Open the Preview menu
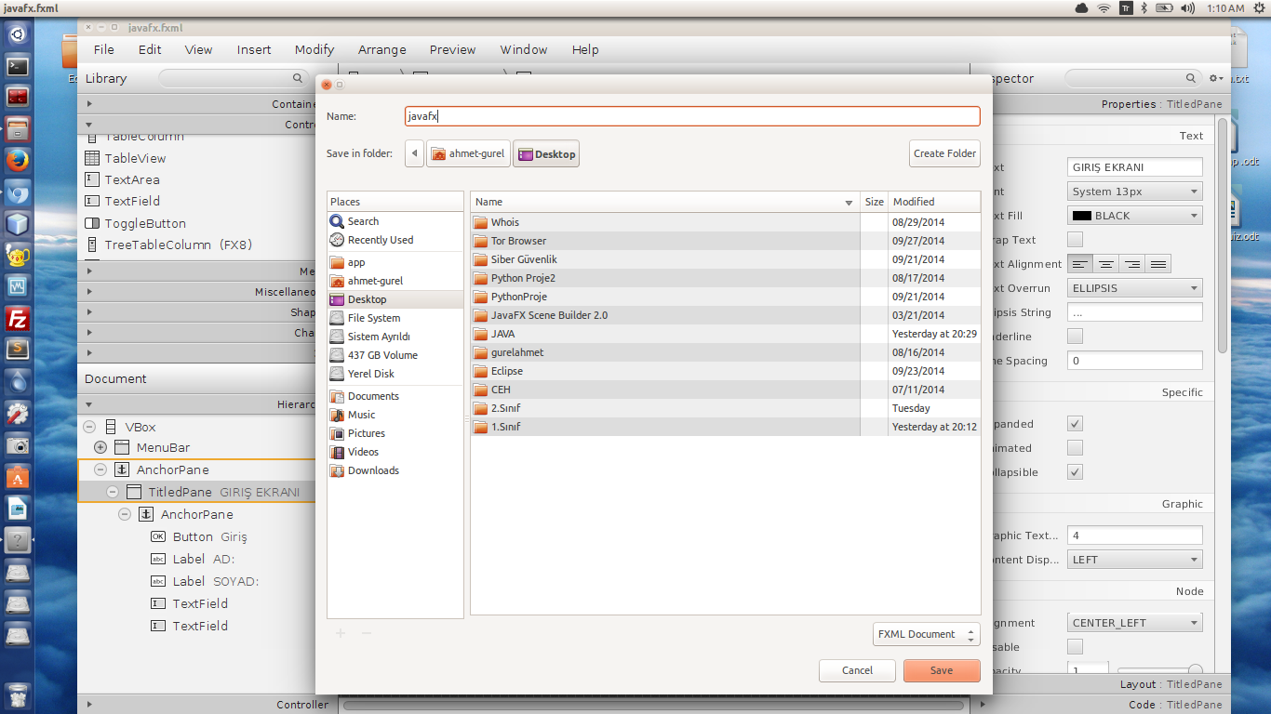Screen dimensions: 1271x714 453,49
